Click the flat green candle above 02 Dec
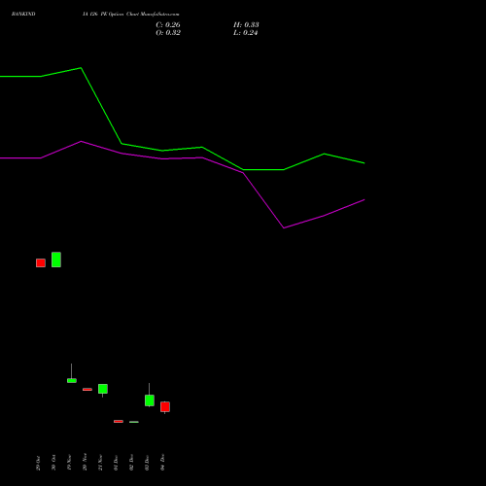 [x=134, y=422]
